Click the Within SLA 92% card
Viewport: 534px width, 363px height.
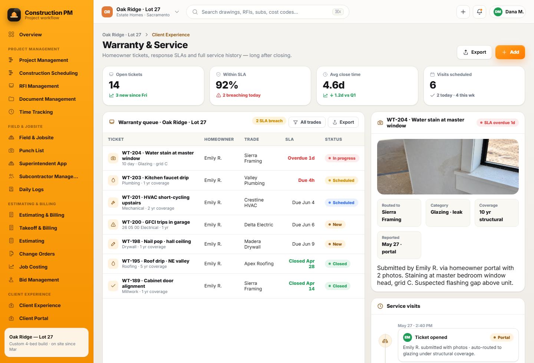260,86
